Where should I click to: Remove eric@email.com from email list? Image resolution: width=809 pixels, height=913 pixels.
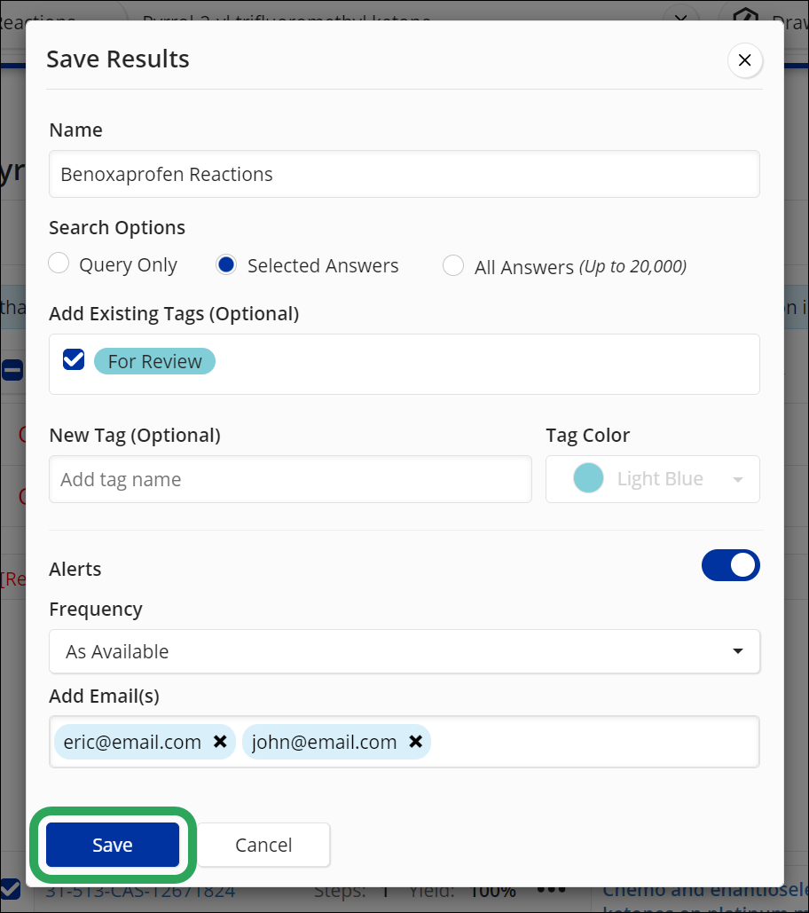(x=220, y=742)
